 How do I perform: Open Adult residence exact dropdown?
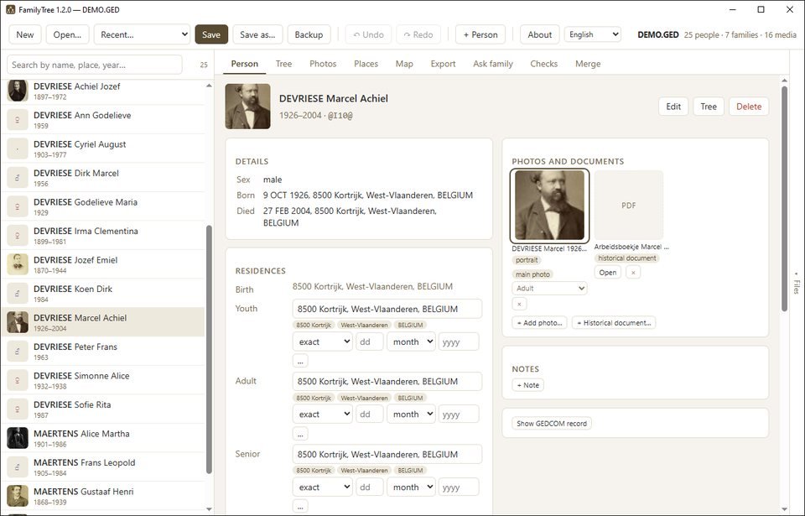(322, 414)
